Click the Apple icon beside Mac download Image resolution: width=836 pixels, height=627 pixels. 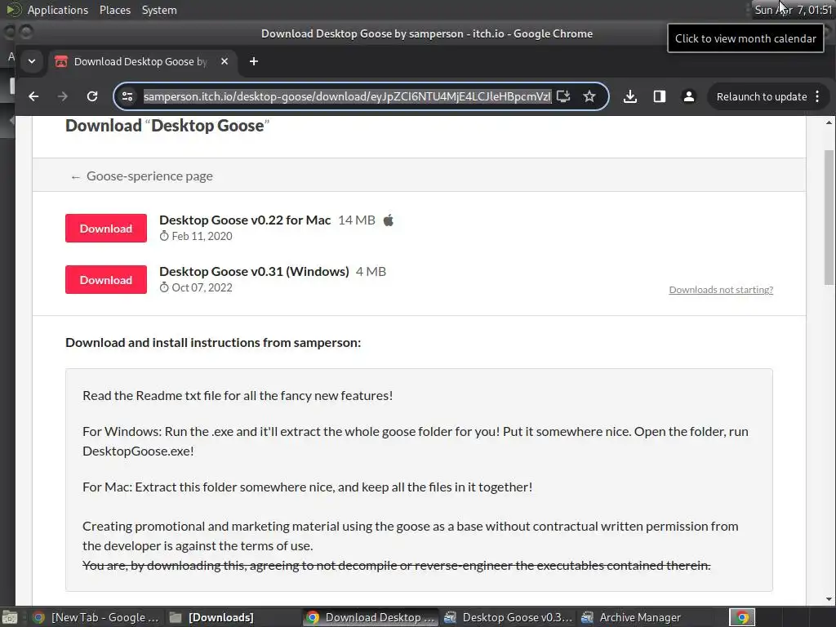point(389,220)
